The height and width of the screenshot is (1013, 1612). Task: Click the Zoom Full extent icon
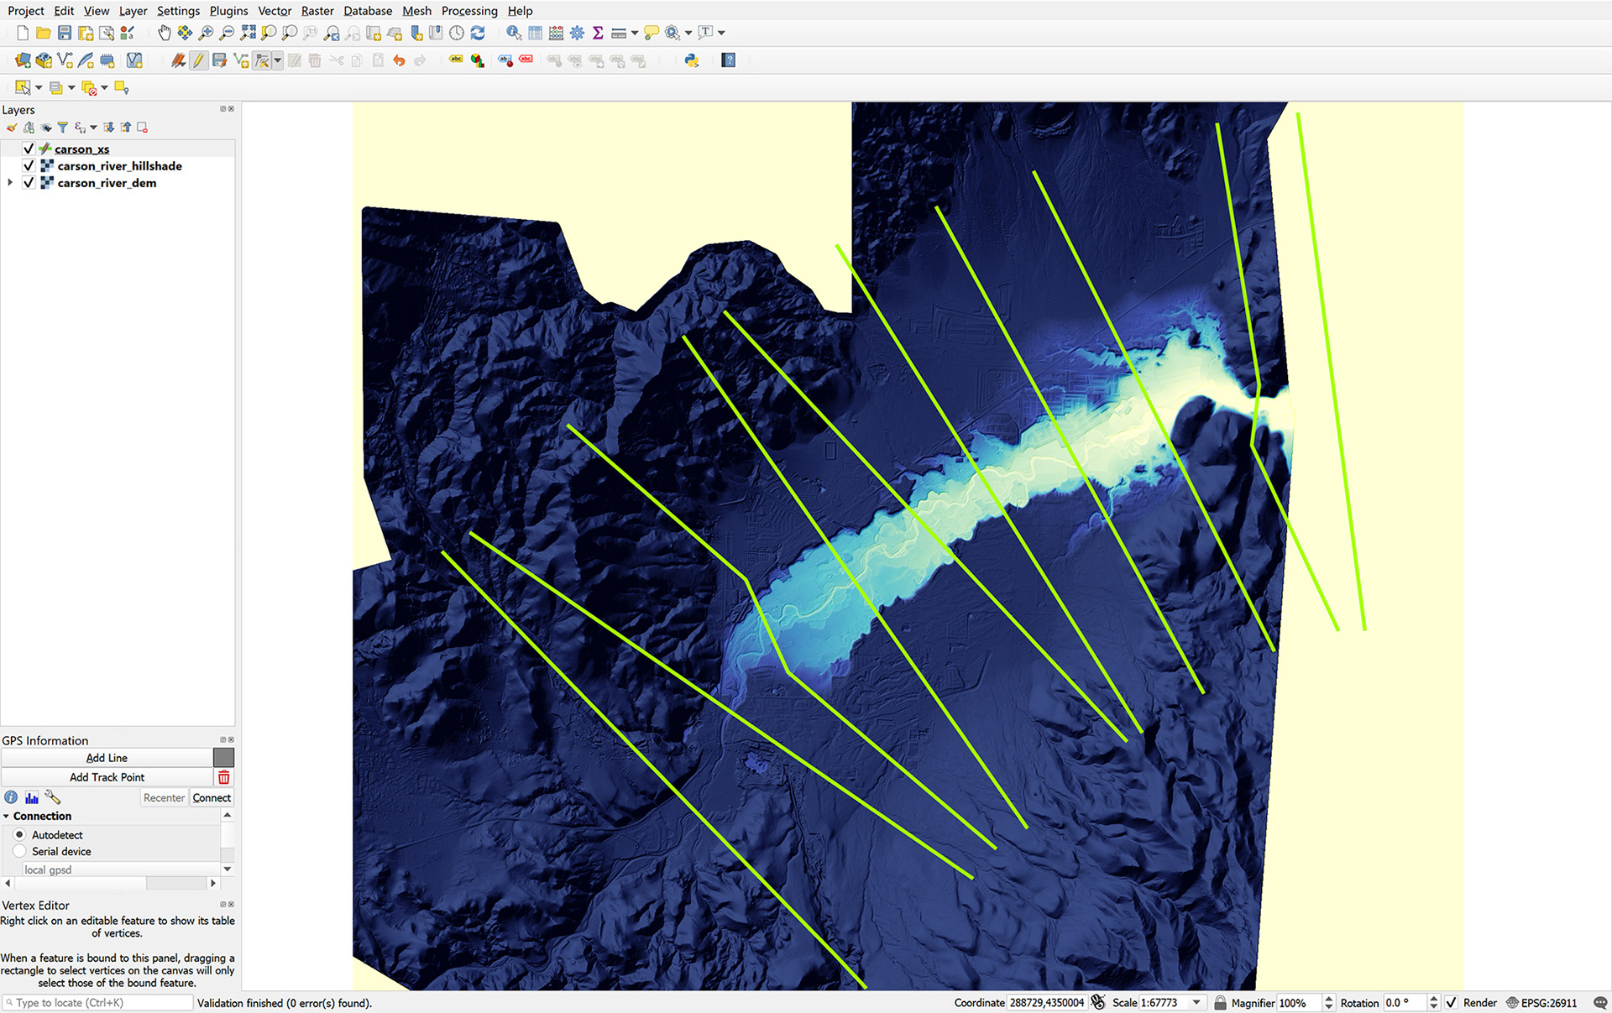(x=248, y=33)
